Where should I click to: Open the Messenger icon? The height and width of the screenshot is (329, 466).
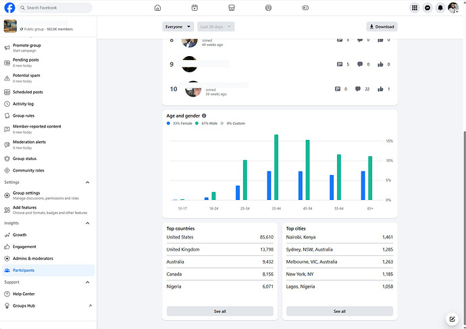tap(428, 8)
